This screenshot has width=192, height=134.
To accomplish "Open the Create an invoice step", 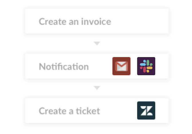I will pyautogui.click(x=97, y=21).
